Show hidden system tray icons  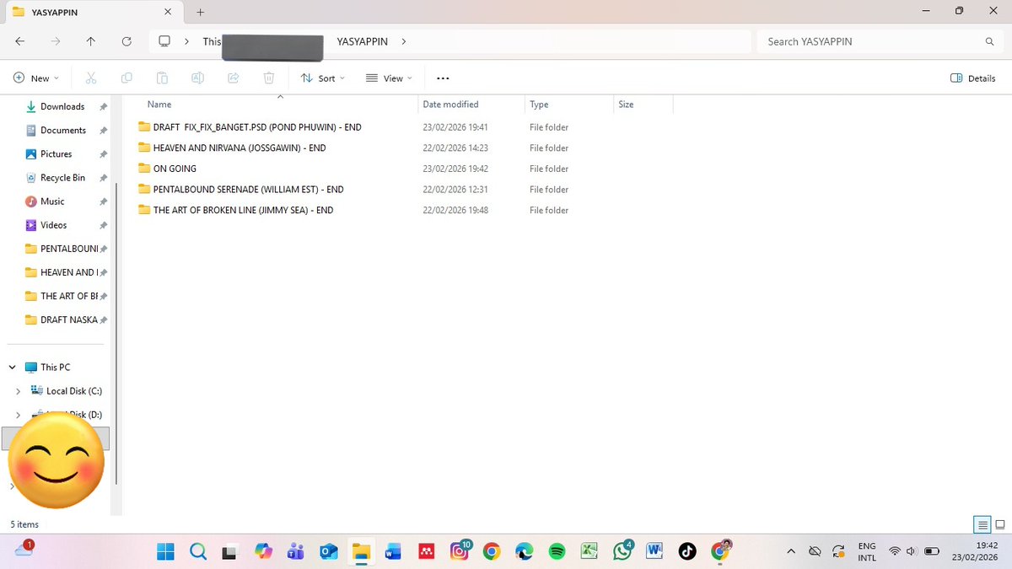tap(791, 551)
